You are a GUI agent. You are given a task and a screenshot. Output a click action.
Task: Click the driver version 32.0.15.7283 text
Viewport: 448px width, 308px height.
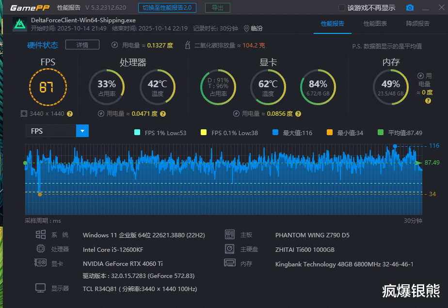(139, 276)
